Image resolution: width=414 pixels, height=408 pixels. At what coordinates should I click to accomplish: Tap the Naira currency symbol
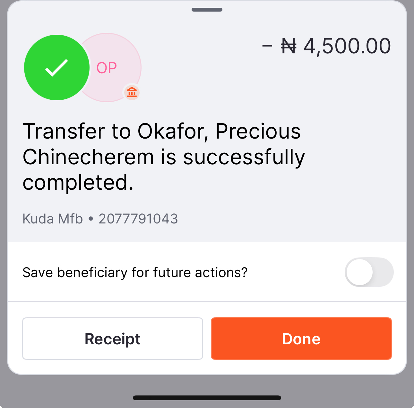(x=289, y=46)
